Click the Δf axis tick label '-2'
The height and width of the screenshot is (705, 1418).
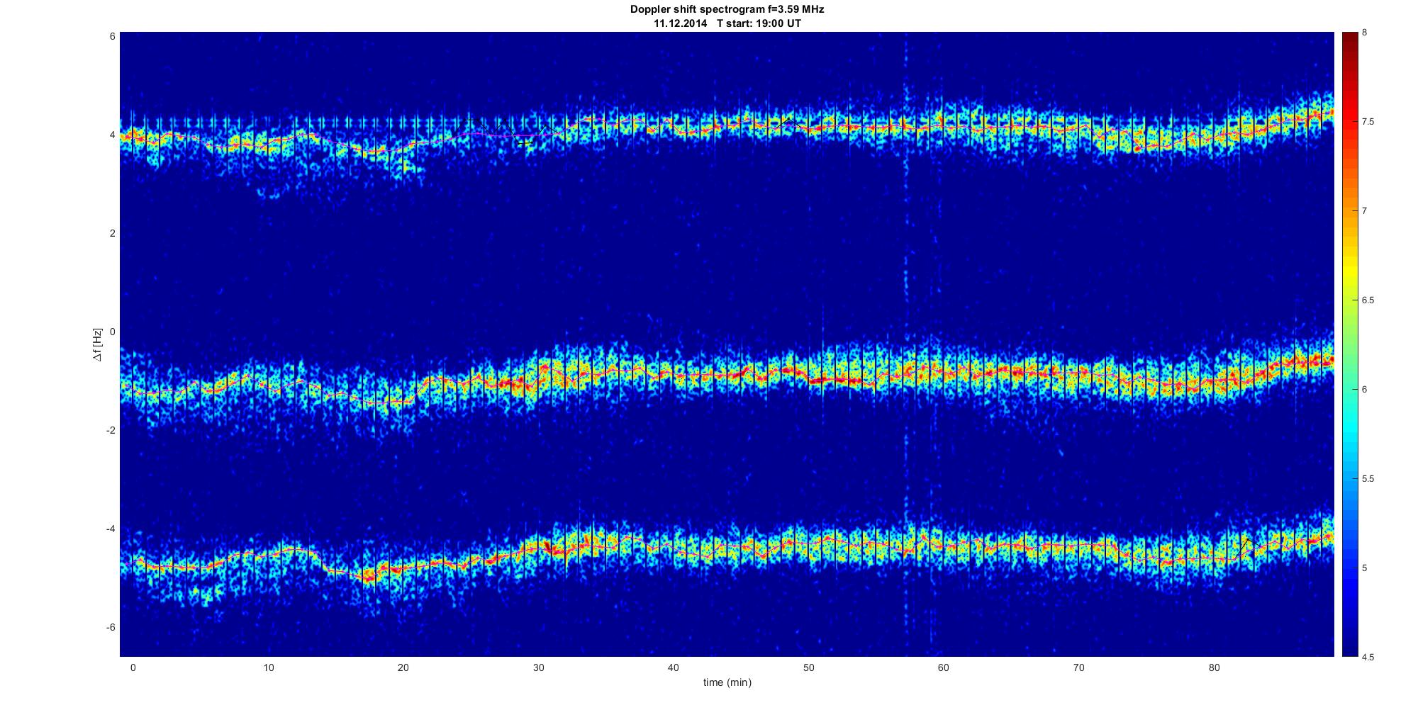111,430
